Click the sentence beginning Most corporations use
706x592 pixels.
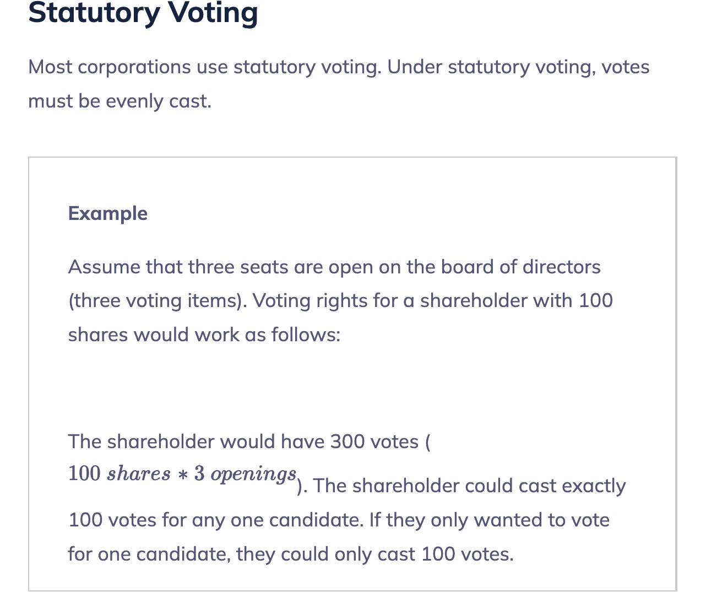[204, 67]
